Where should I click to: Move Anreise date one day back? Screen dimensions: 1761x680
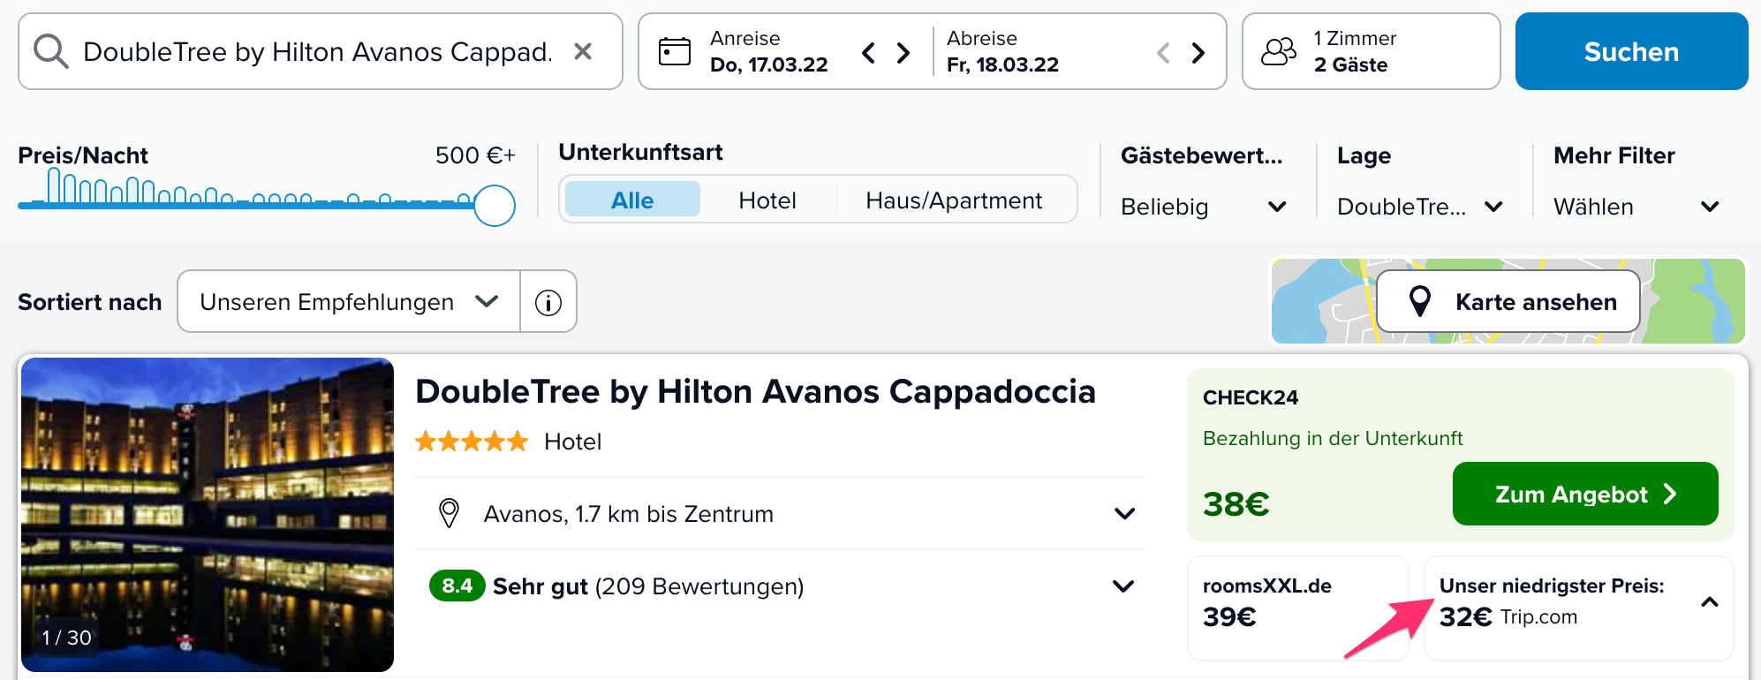click(x=869, y=53)
